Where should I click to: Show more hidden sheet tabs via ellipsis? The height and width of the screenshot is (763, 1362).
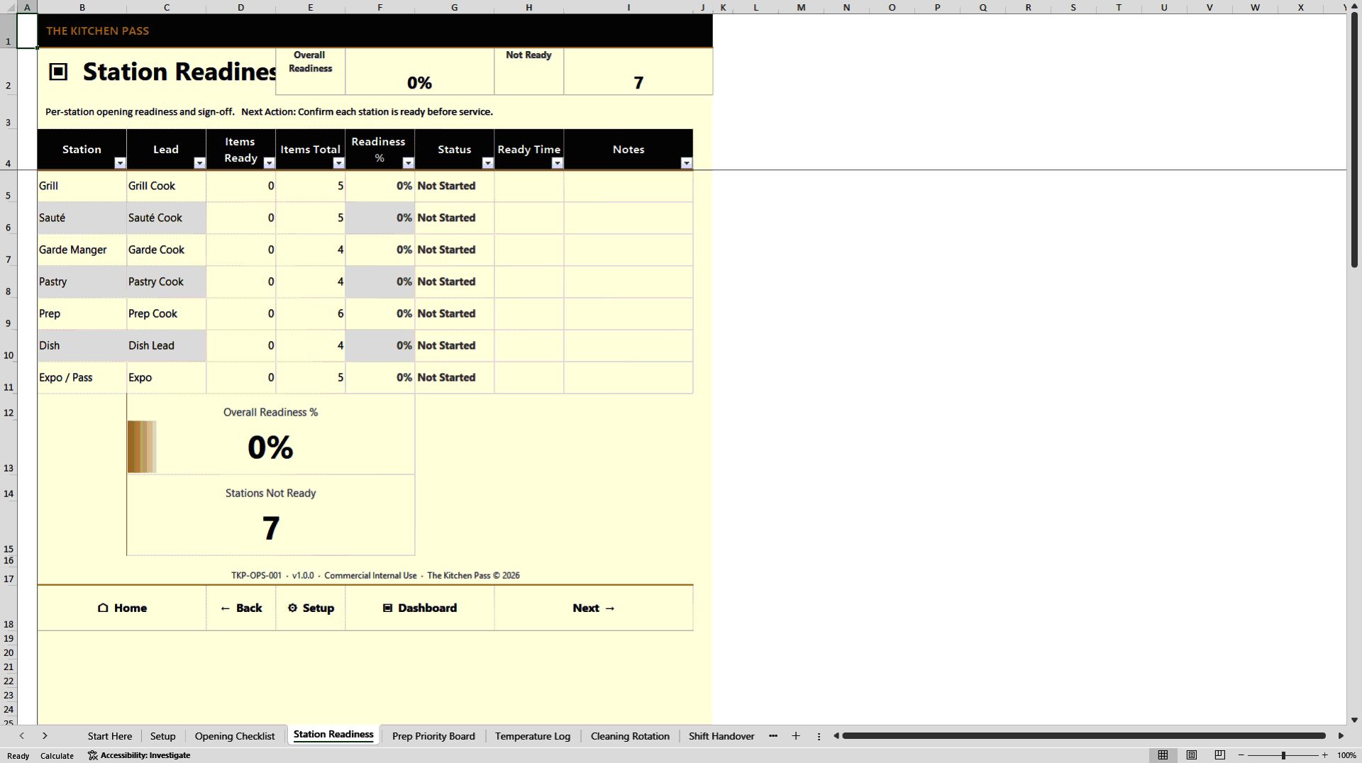tap(773, 736)
